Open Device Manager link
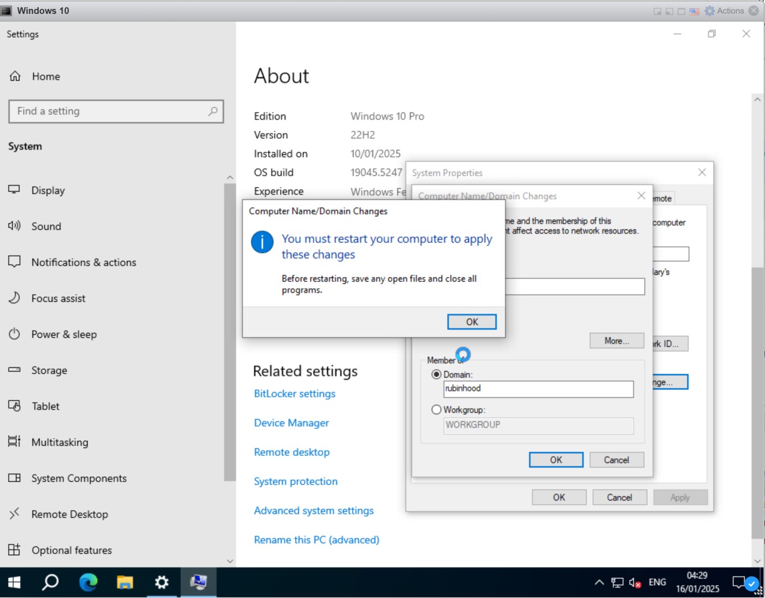This screenshot has height=598, width=765. [291, 423]
